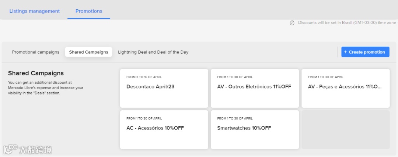This screenshot has height=157, width=398.
Task: Click the Shared Campaigns section heading
Action: (x=36, y=73)
